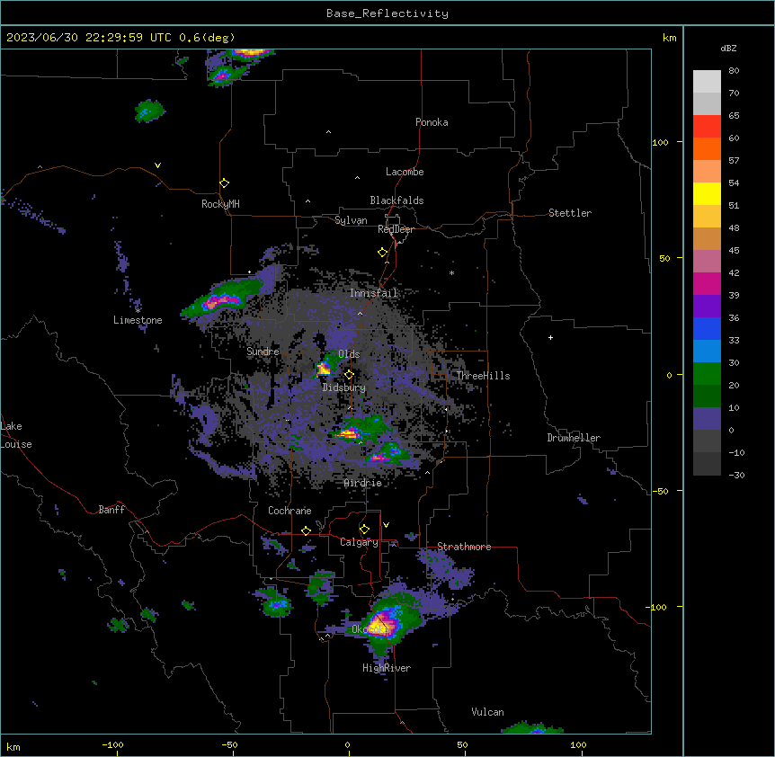This screenshot has width=775, height=757.
Task: Select the Cochrane label
Action: (290, 511)
